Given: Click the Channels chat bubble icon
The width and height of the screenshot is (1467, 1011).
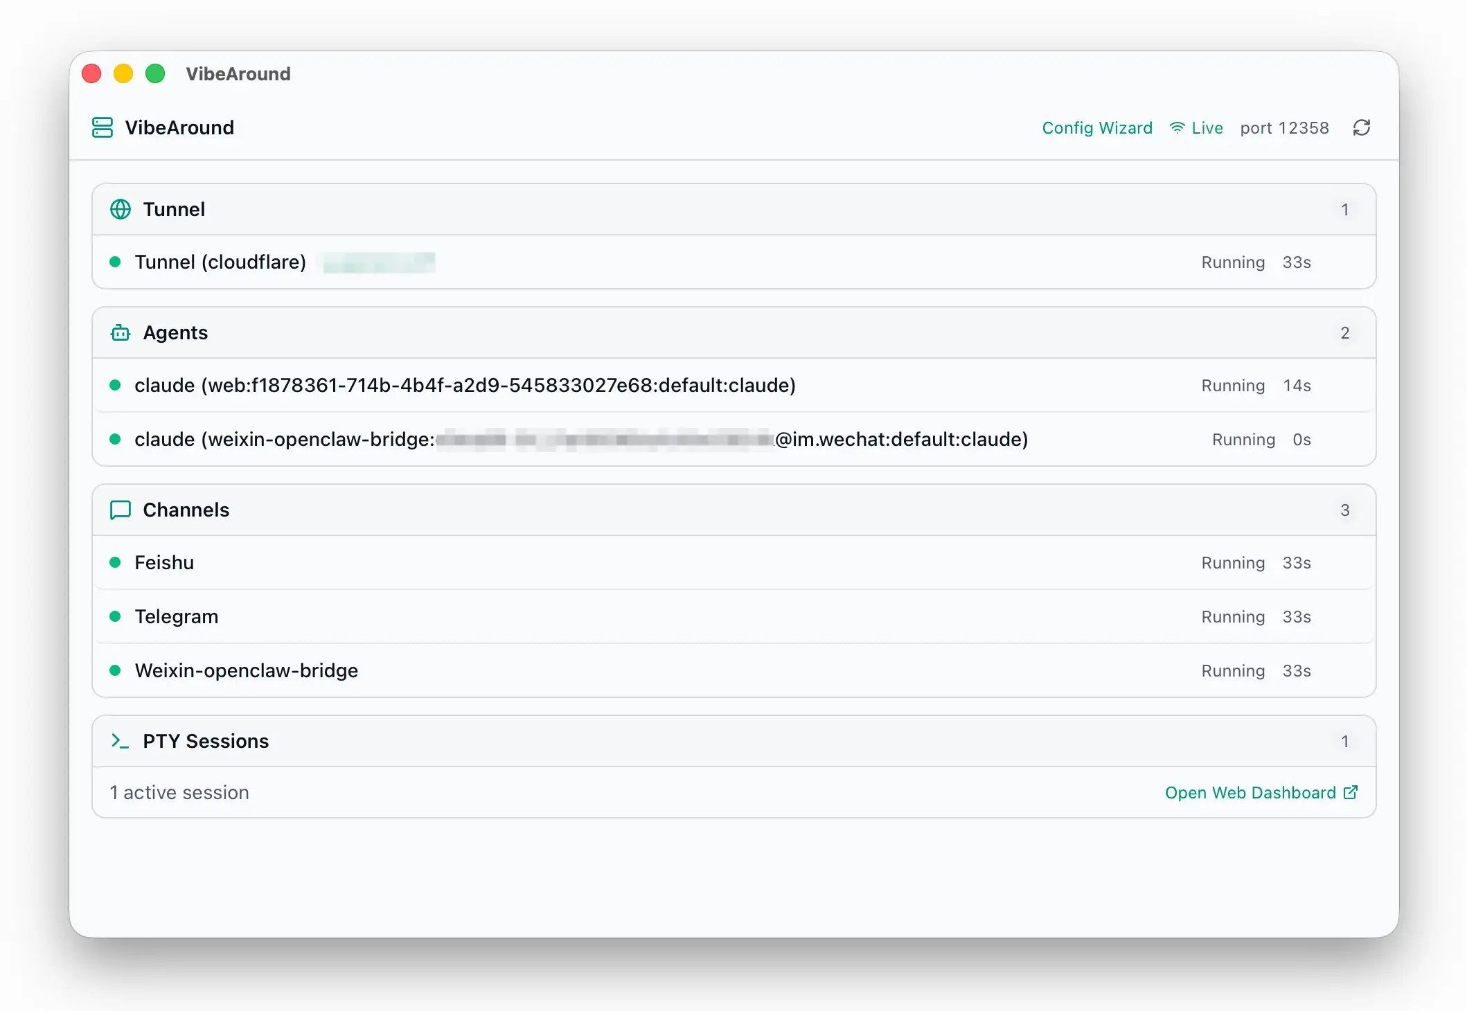Looking at the screenshot, I should tap(121, 510).
